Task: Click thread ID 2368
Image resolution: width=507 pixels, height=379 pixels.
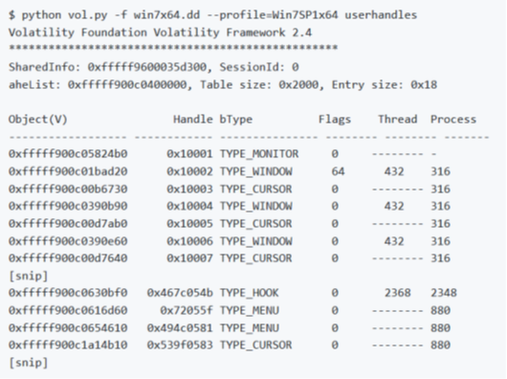Action: point(398,293)
